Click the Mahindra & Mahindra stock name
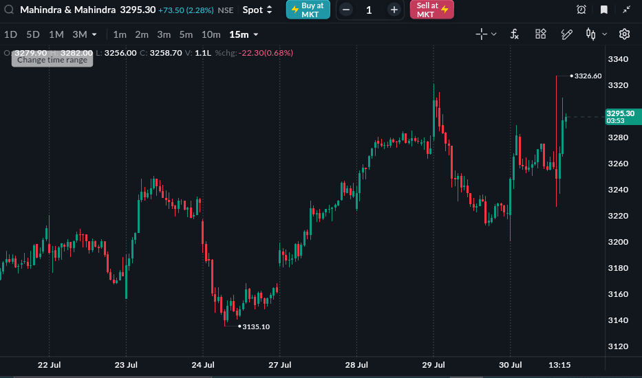 pyautogui.click(x=68, y=10)
